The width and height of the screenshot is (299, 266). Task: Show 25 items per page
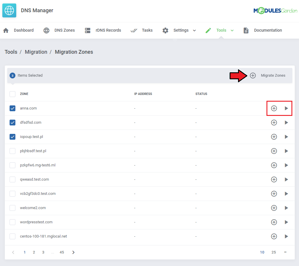coord(274,252)
